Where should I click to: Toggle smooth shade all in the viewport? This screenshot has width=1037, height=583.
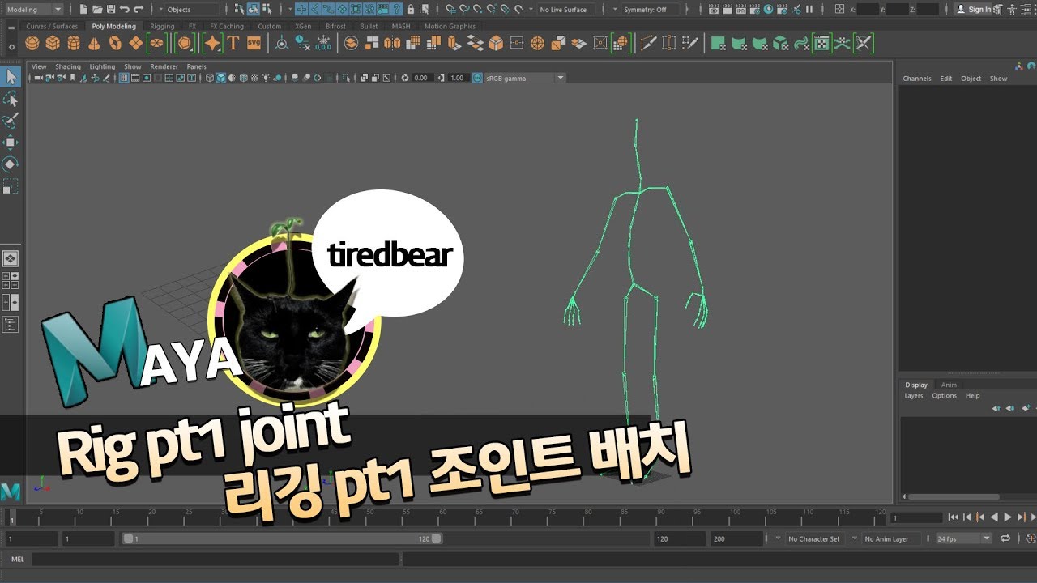pyautogui.click(x=220, y=78)
